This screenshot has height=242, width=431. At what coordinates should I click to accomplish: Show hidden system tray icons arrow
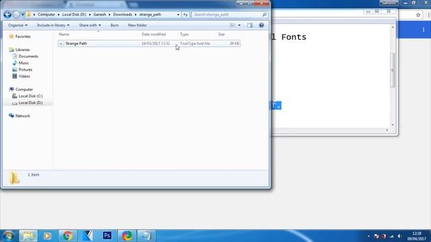pyautogui.click(x=368, y=236)
